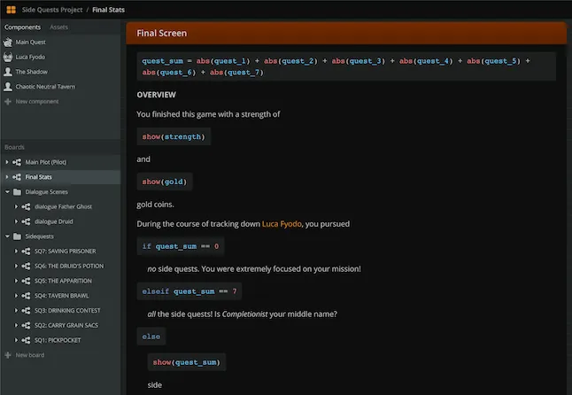Click the show(quest_sum) code block
The width and height of the screenshot is (572, 395).
pos(187,362)
